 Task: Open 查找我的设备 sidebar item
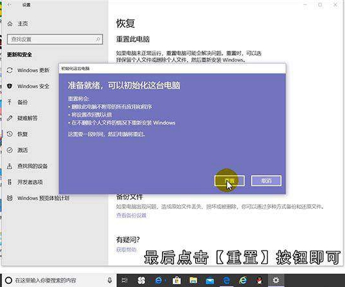coord(33,166)
